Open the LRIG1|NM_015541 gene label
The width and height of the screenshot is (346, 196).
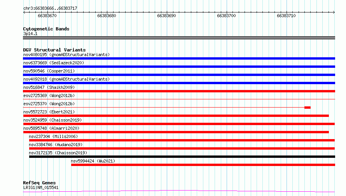[41, 187]
